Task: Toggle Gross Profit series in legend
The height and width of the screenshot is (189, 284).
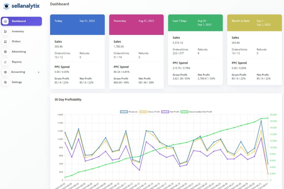Action: tap(143, 112)
